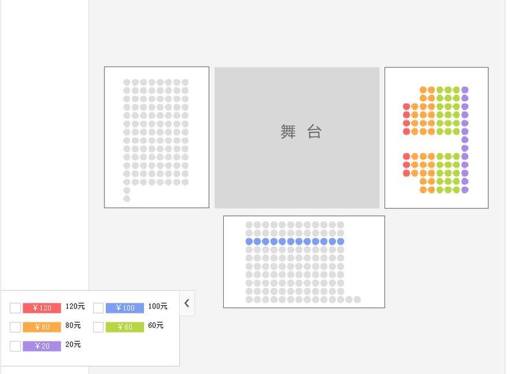Click the blue ¥100 price swatch
This screenshot has height=374, width=510.
point(125,308)
